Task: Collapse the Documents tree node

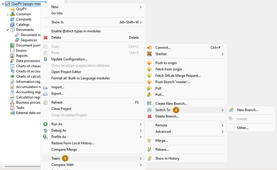Action: click(8, 30)
